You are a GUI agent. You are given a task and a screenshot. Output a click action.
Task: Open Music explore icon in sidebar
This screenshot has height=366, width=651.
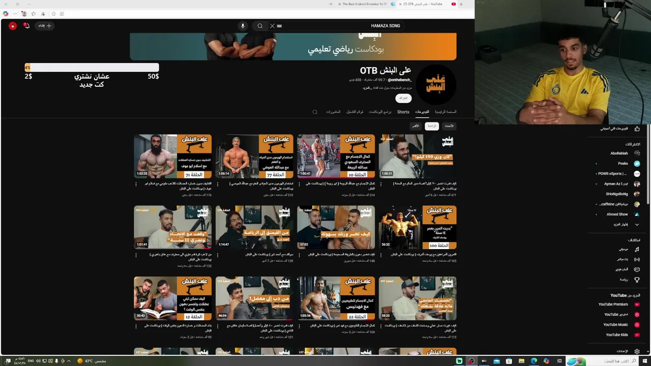point(637,250)
